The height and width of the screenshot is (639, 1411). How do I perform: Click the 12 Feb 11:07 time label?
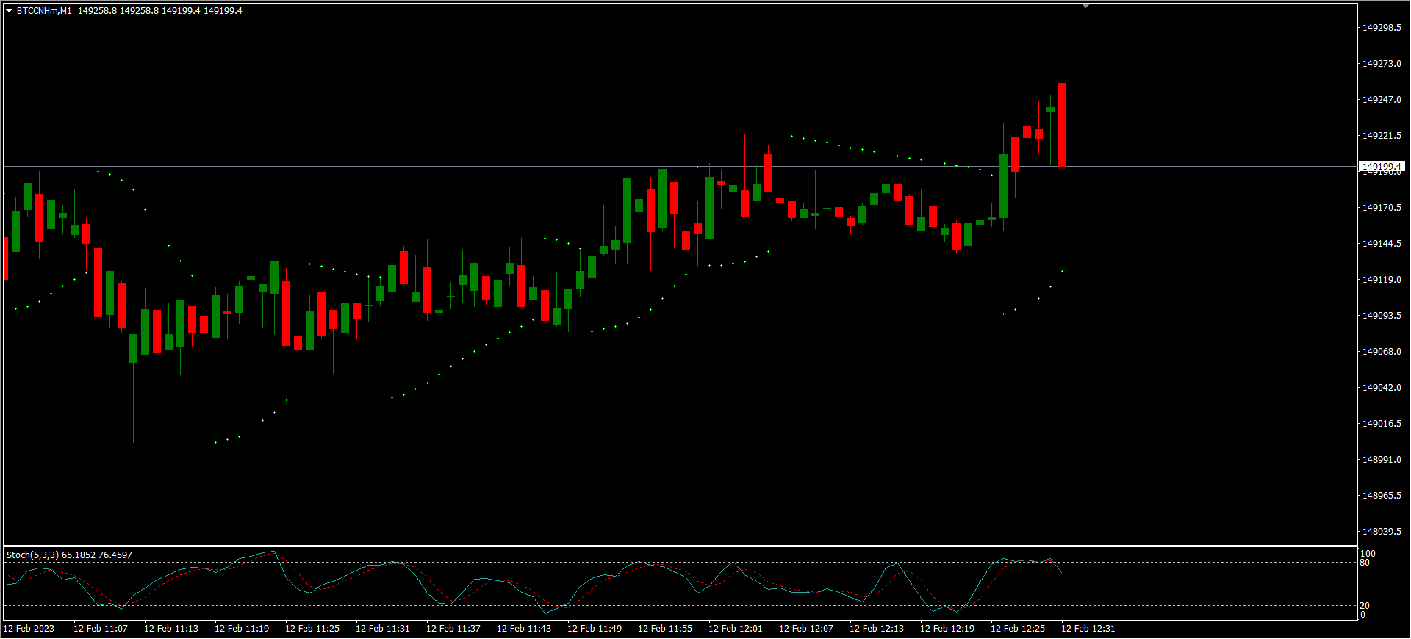101,629
